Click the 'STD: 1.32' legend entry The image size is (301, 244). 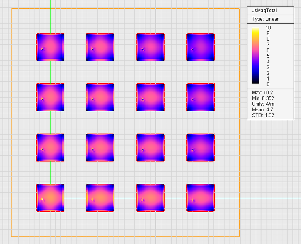pyautogui.click(x=262, y=115)
